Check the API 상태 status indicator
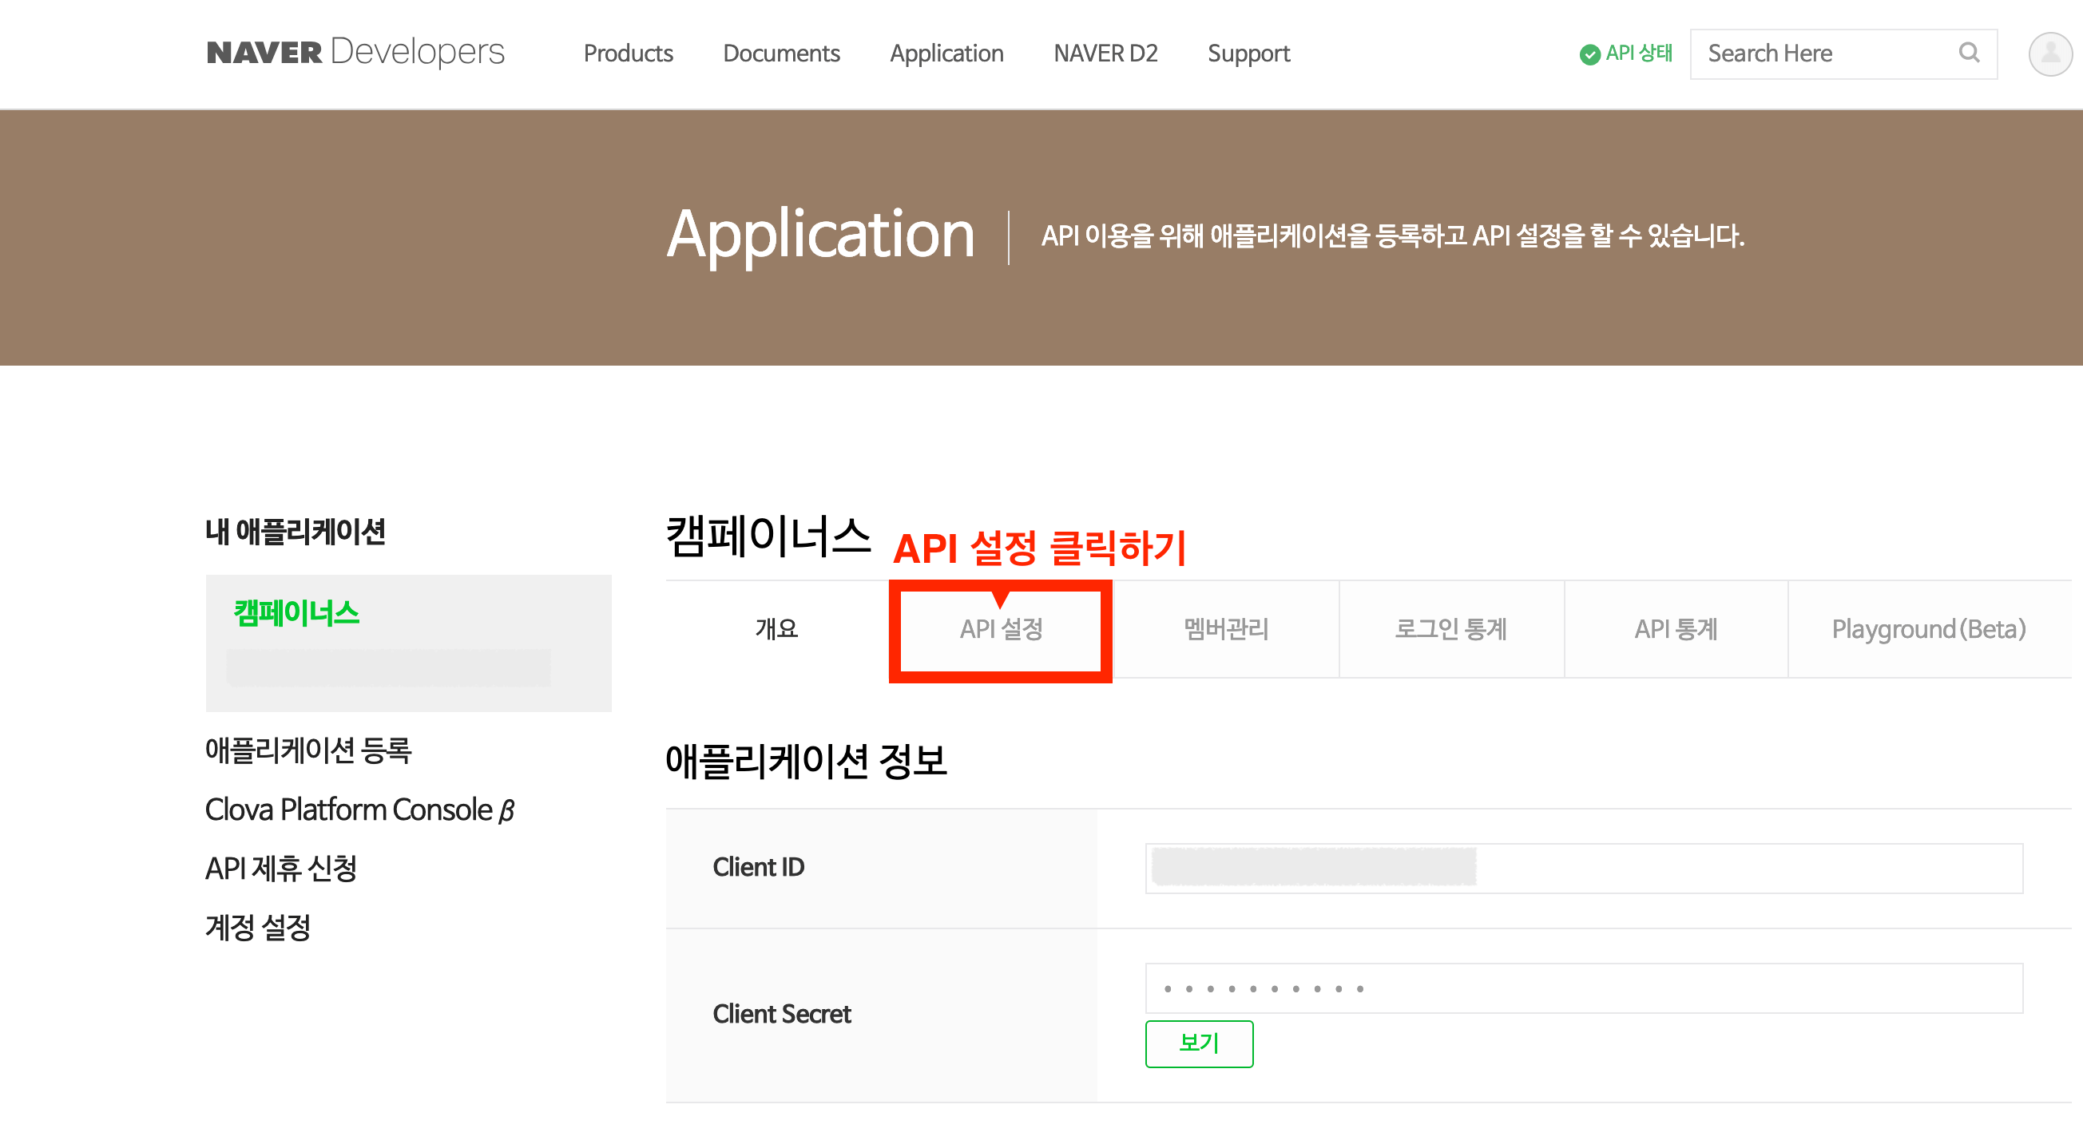2083x1144 pixels. (x=1625, y=53)
